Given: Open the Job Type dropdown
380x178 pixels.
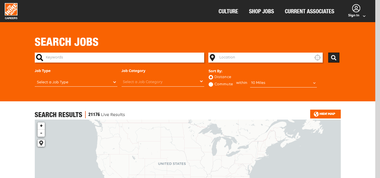Looking at the screenshot, I should (x=76, y=82).
